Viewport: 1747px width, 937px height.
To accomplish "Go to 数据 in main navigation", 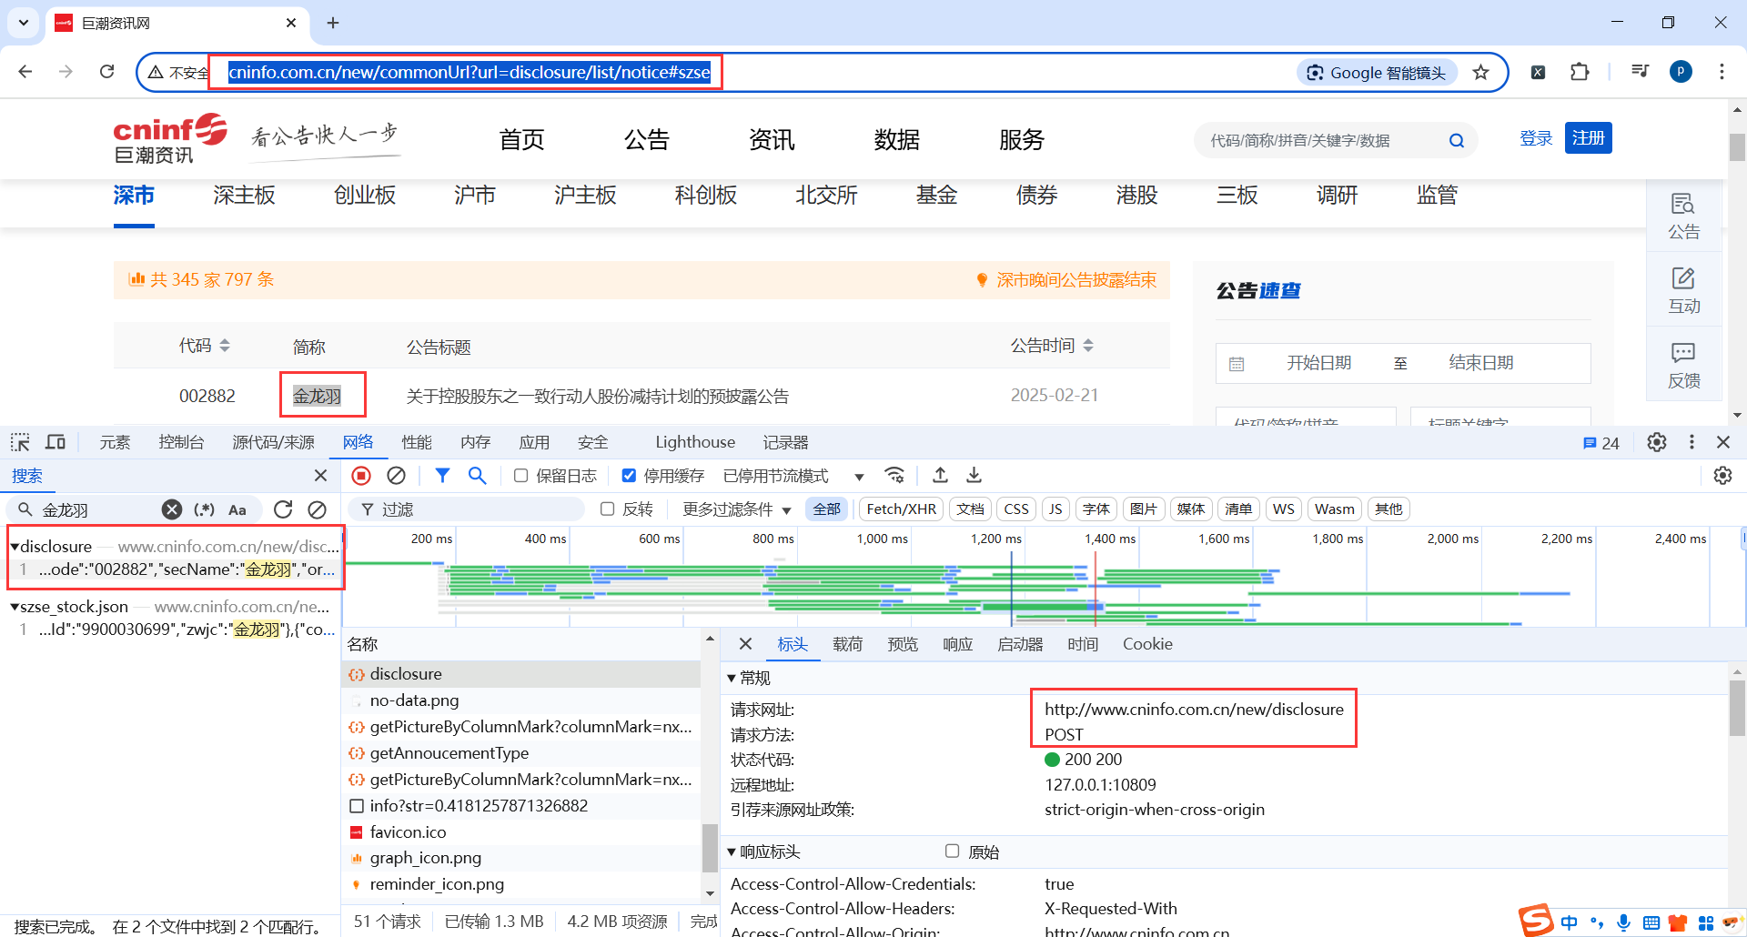I will (x=897, y=140).
